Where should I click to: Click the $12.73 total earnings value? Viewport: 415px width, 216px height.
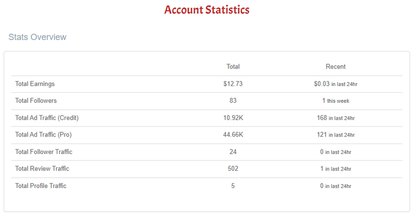(x=233, y=84)
